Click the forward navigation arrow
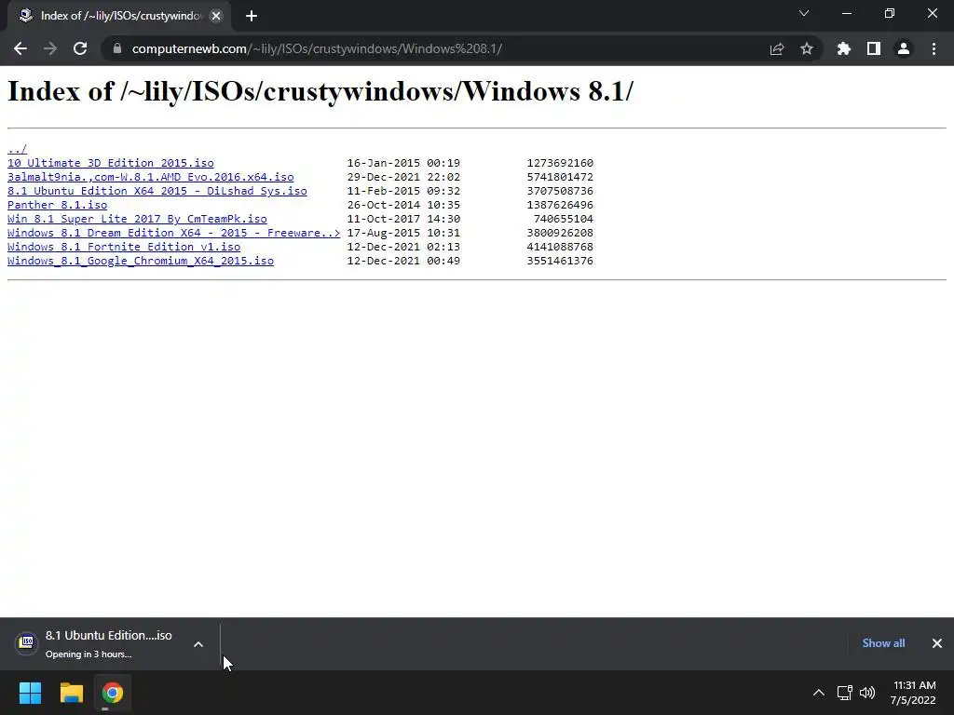This screenshot has height=715, width=954. pyautogui.click(x=50, y=48)
